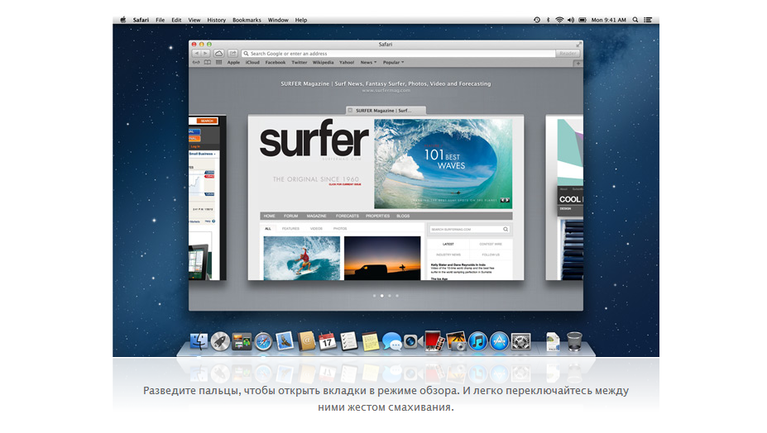Viewport: 767px width, 433px height.
Task: Open Reading List glasses icon
Action: coord(196,63)
